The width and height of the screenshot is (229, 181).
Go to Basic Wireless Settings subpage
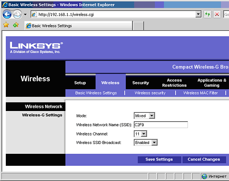click(x=96, y=93)
